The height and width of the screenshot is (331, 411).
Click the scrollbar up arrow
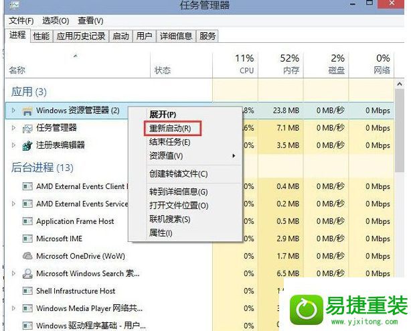(x=400, y=84)
